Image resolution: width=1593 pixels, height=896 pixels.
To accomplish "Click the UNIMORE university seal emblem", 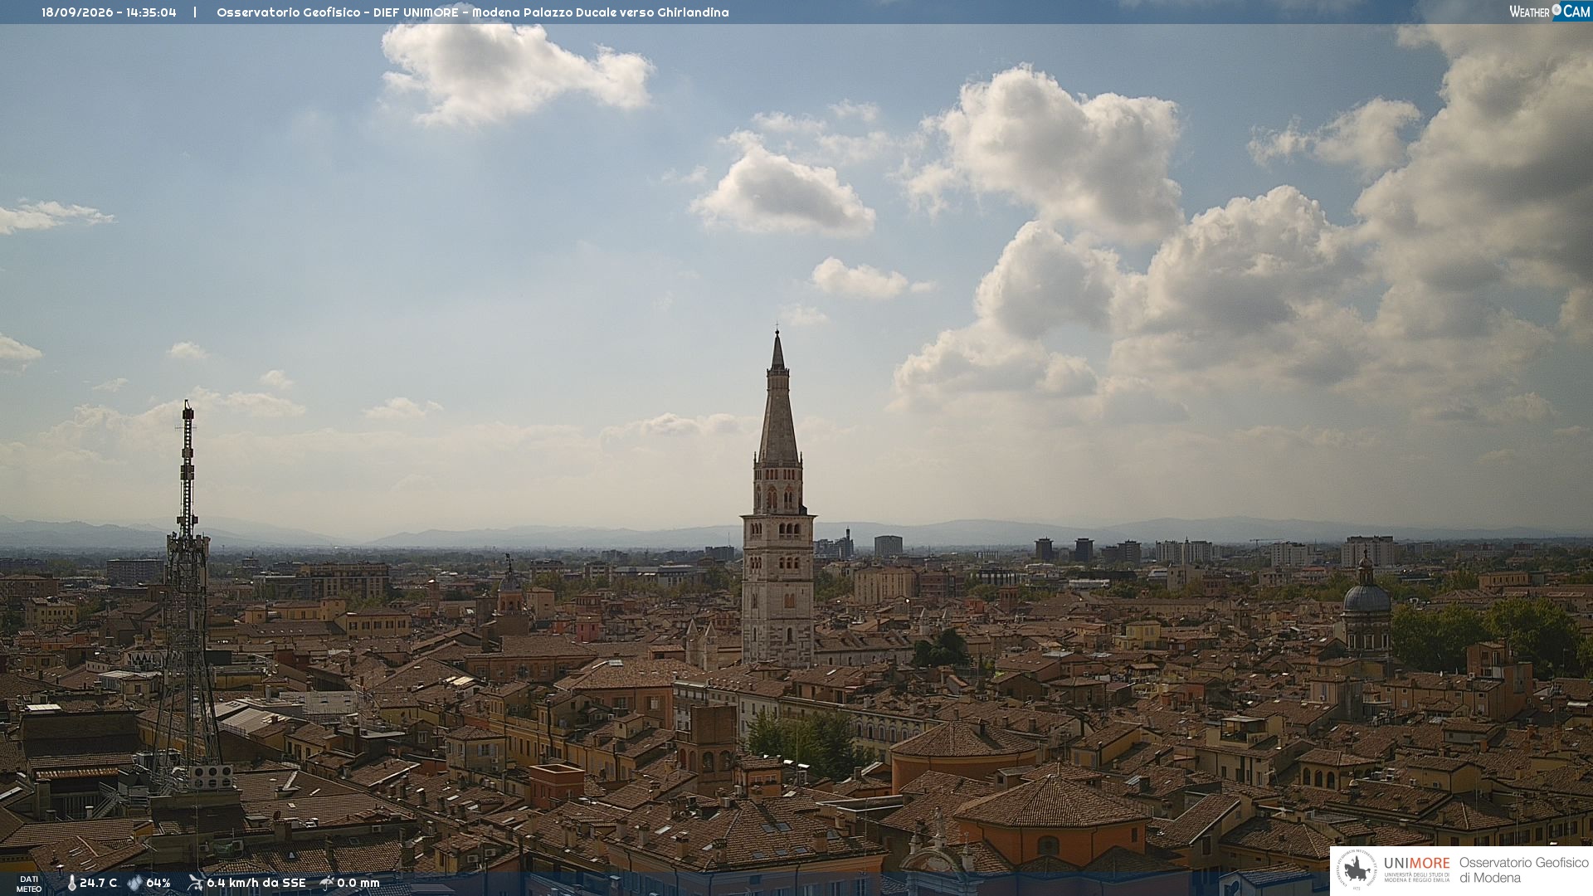I will [1357, 870].
